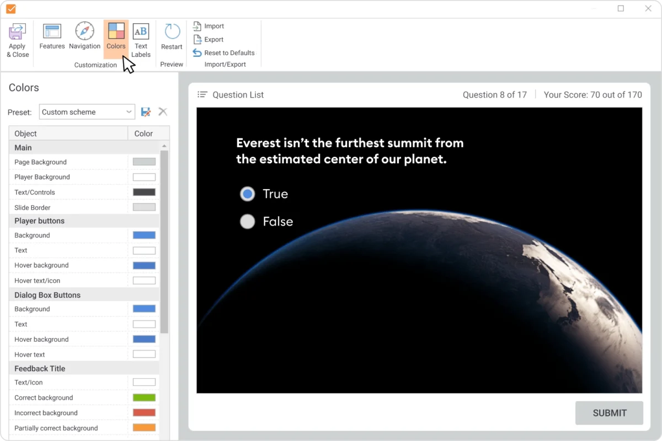
Task: Select the Player buttons section header
Action: (x=84, y=221)
